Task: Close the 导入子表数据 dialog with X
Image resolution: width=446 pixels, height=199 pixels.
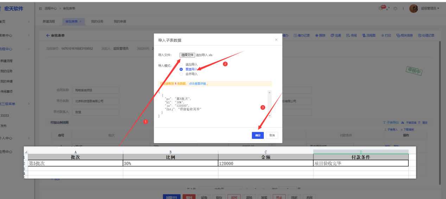Action: [x=276, y=40]
